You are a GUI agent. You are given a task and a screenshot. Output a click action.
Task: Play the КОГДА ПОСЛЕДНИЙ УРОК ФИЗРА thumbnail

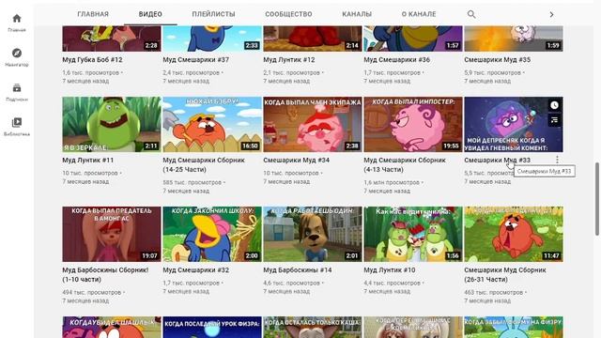point(212,328)
